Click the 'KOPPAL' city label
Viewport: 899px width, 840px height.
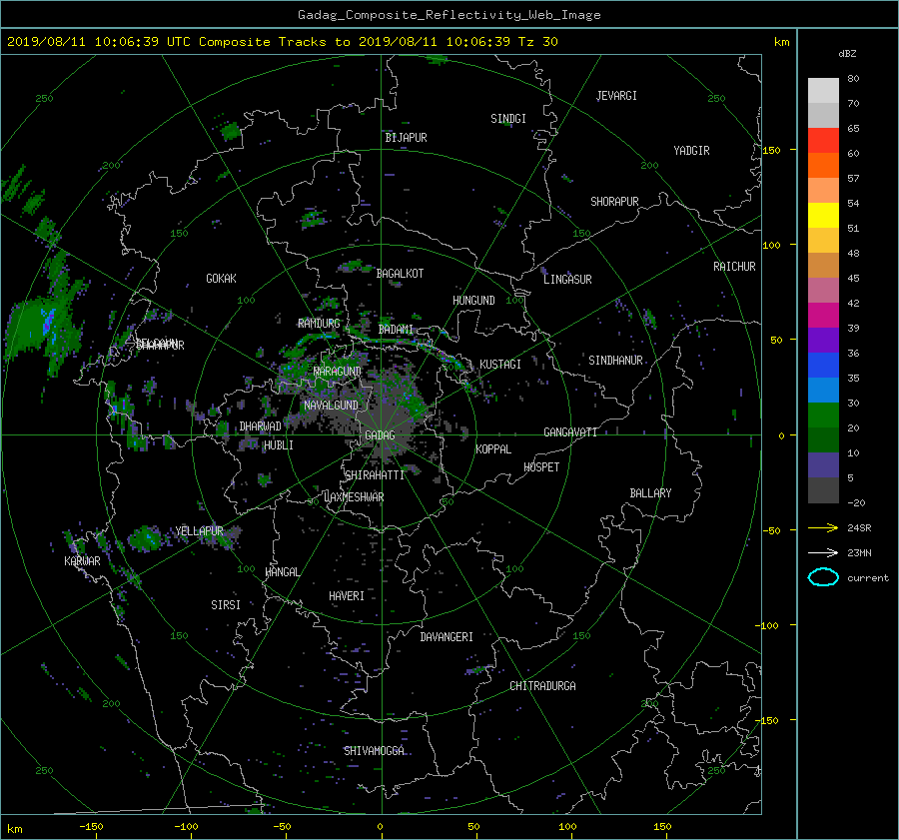[x=493, y=448]
